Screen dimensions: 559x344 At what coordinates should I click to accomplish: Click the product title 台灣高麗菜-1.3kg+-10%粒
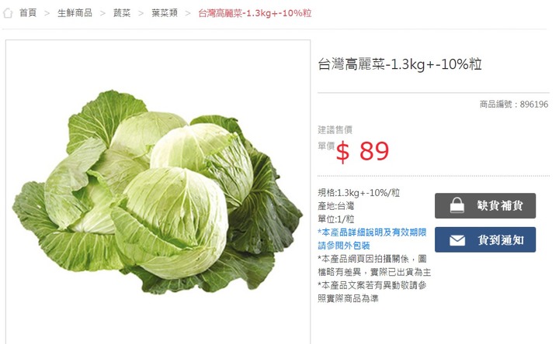[400, 64]
